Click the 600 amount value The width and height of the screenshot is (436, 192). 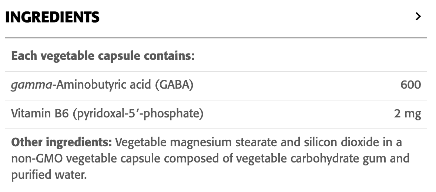point(410,85)
